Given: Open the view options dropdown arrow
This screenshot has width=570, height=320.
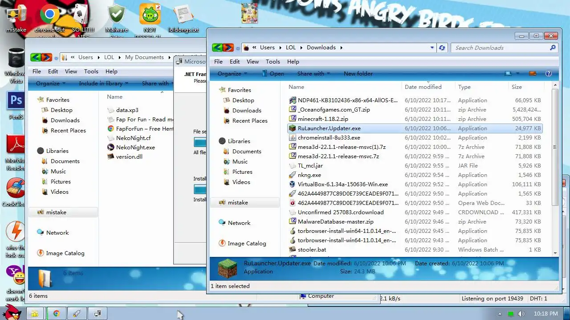Looking at the screenshot, I should [517, 73].
